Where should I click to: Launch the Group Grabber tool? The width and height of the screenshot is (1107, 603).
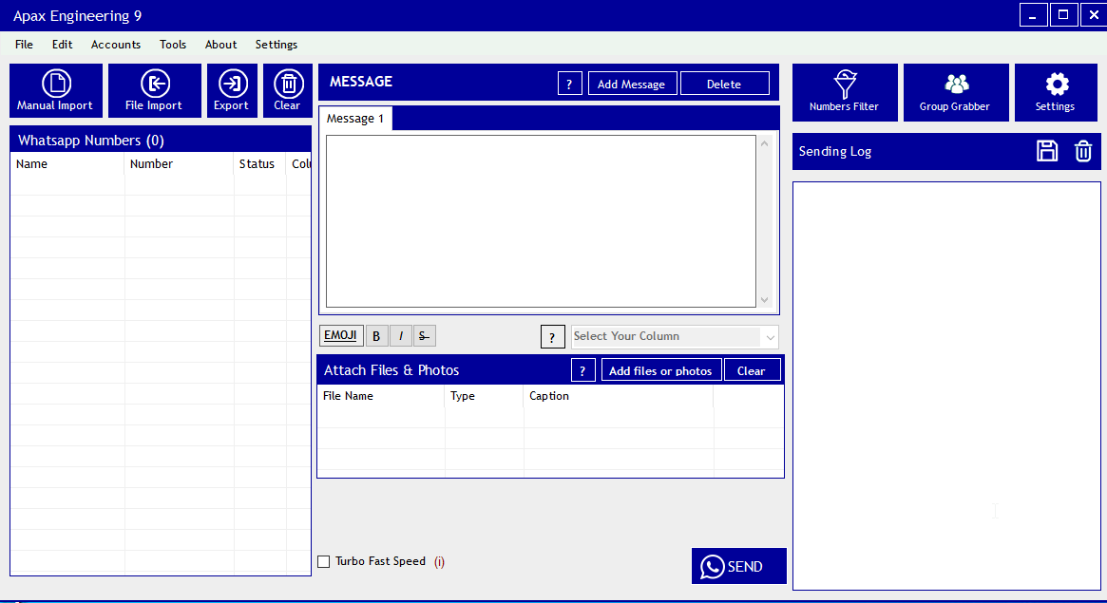[955, 92]
